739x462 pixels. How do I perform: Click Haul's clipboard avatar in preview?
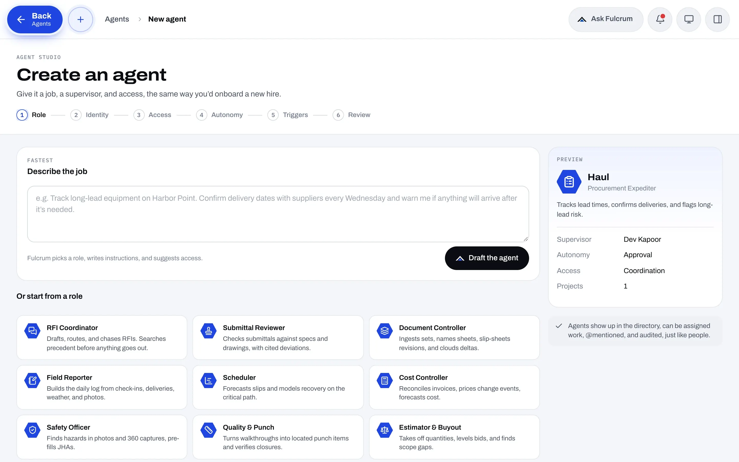pos(569,182)
